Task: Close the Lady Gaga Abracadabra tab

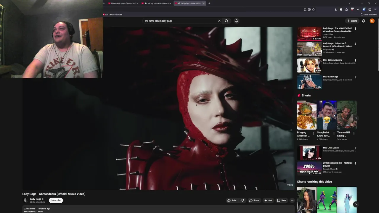Action: 204,3
